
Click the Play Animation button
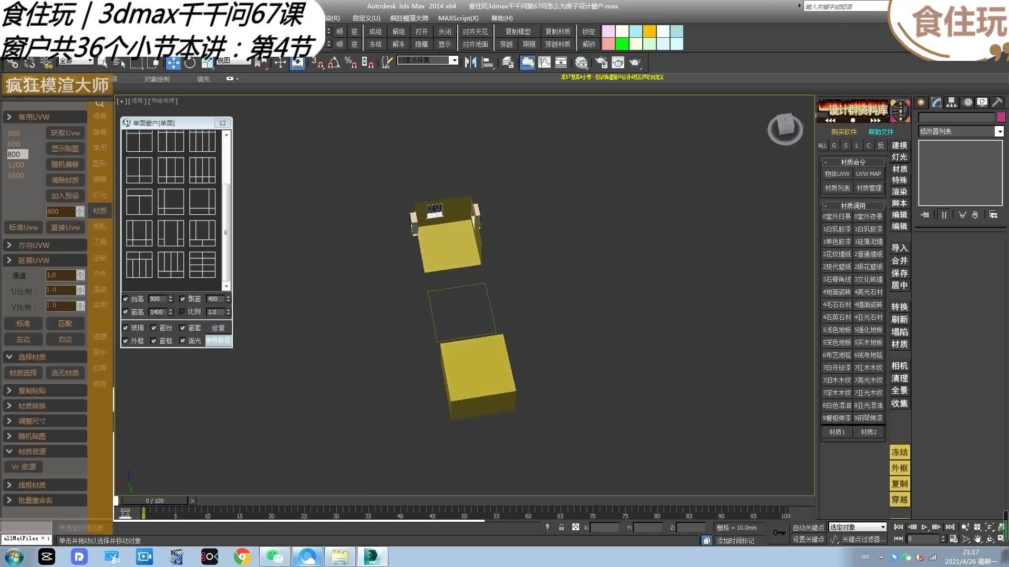pyautogui.click(x=924, y=527)
